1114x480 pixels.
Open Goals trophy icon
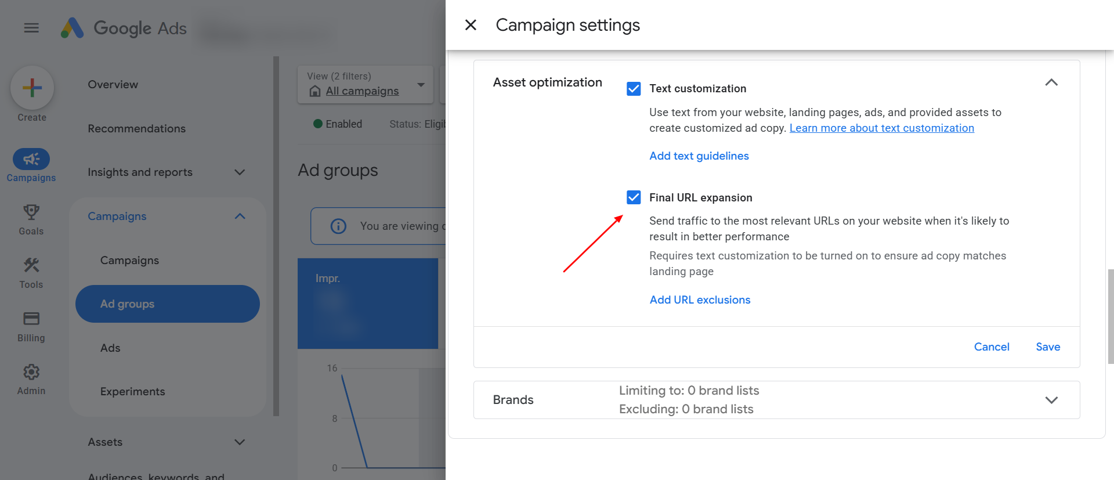tap(31, 212)
